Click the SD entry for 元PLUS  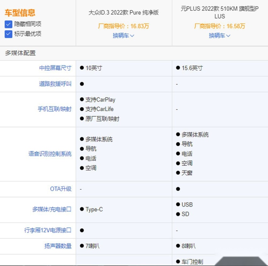click(x=186, y=214)
